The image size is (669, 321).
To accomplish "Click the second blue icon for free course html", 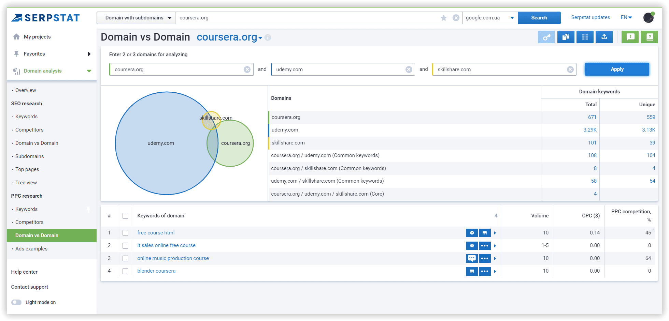I will pyautogui.click(x=485, y=233).
